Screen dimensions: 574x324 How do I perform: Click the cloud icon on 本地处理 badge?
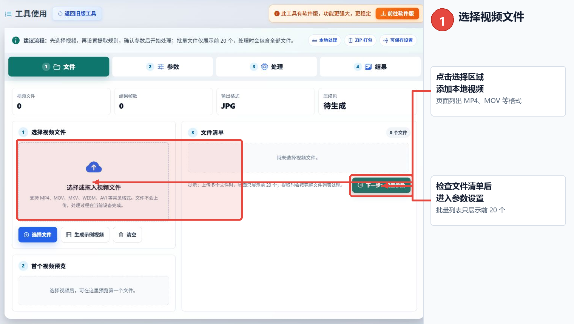pos(315,40)
